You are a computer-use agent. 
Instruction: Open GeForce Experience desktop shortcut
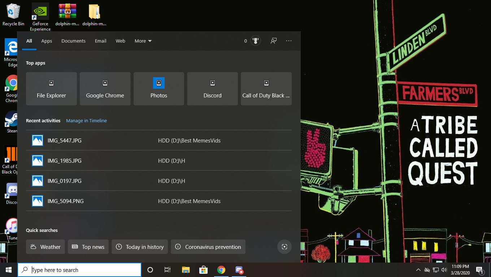[40, 17]
